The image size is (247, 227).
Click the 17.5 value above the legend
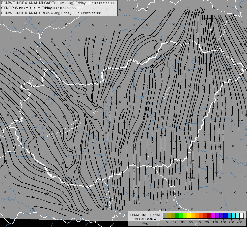coord(163,210)
